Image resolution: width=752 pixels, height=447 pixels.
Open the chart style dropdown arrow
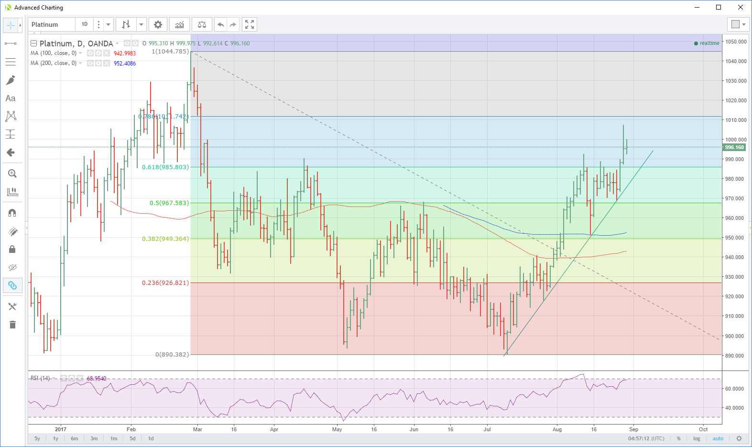pyautogui.click(x=141, y=24)
